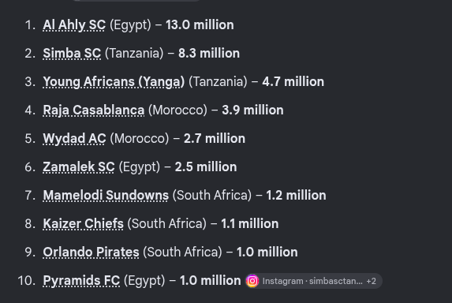
Task: Expand the +2 additional sources indicator
Action: point(372,281)
